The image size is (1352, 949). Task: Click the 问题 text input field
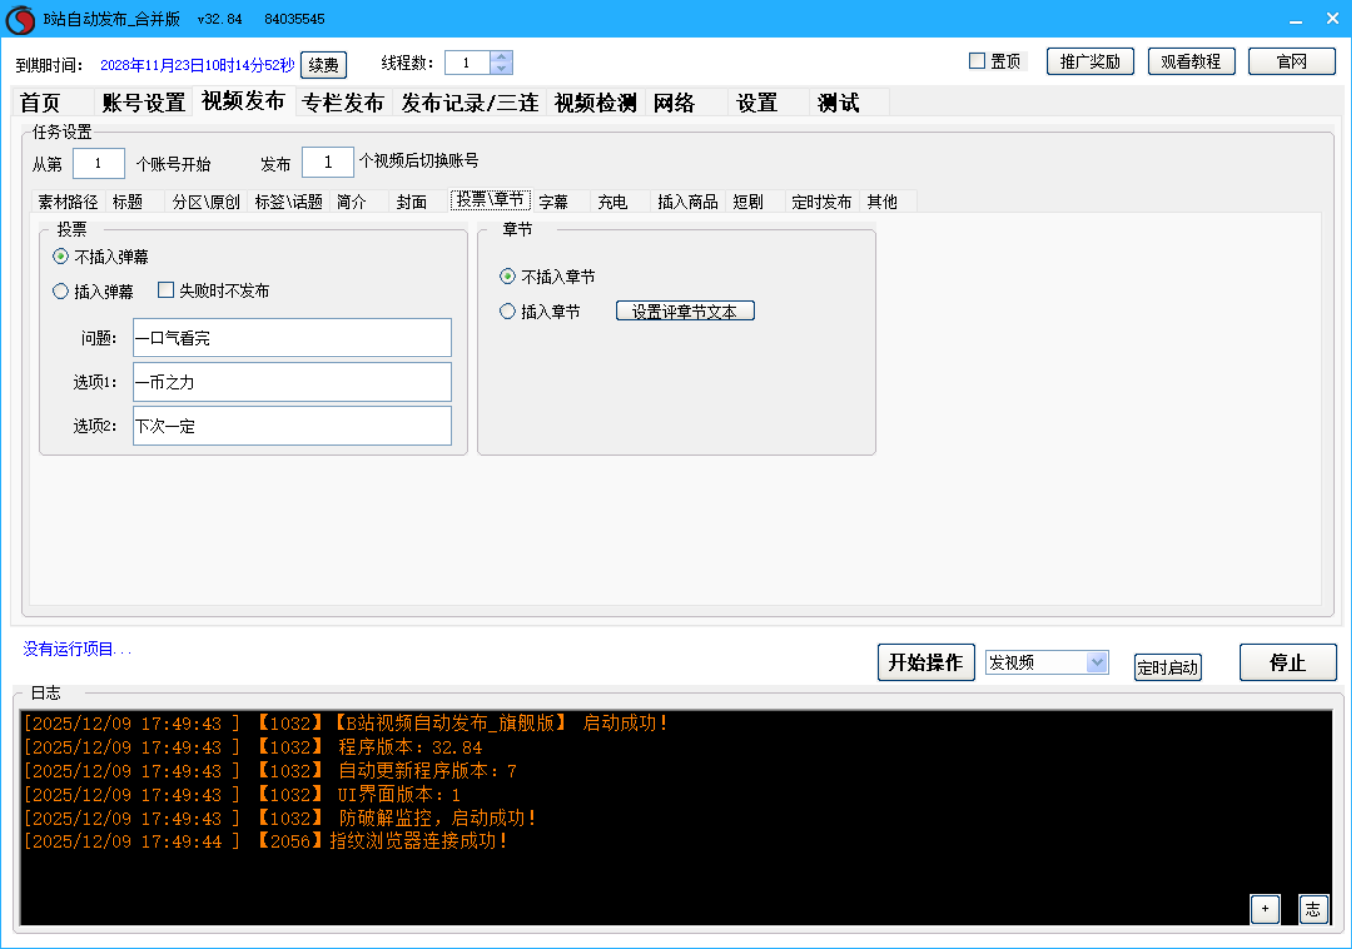coord(292,338)
